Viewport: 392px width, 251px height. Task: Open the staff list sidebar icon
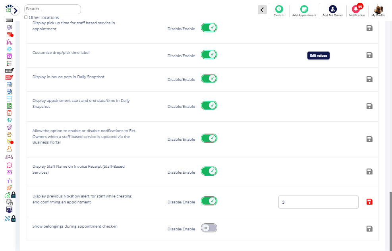point(9,63)
